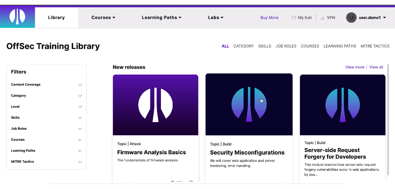The image size is (395, 189).
Task: Click the VPN link text
Action: click(x=331, y=18)
